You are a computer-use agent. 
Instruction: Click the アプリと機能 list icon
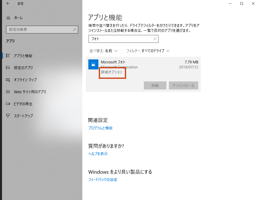pos(8,56)
